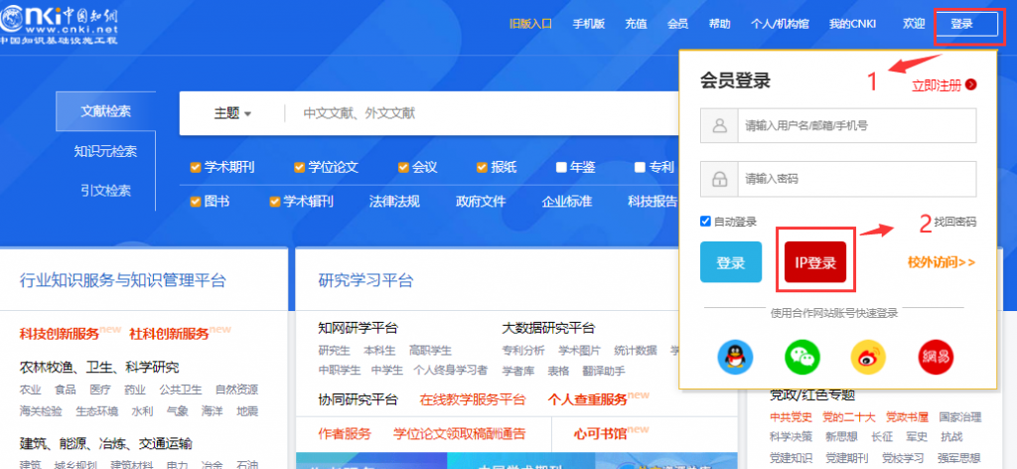Switch to the 引文检索 tab
This screenshot has width=1017, height=469.
pos(105,191)
